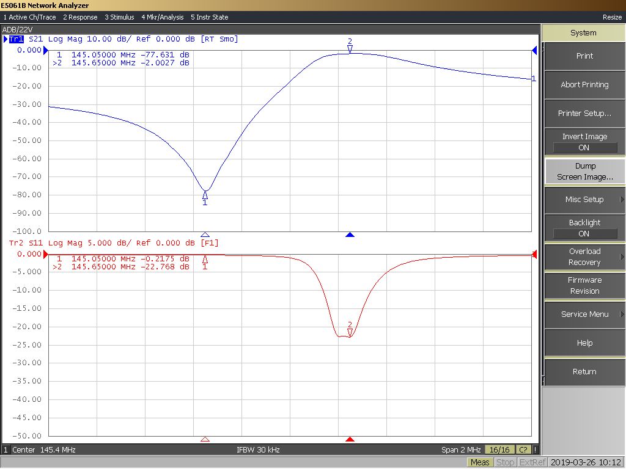Viewport: 626px width, 469px height.
Task: Open Printer Setup softkey
Action: click(584, 114)
